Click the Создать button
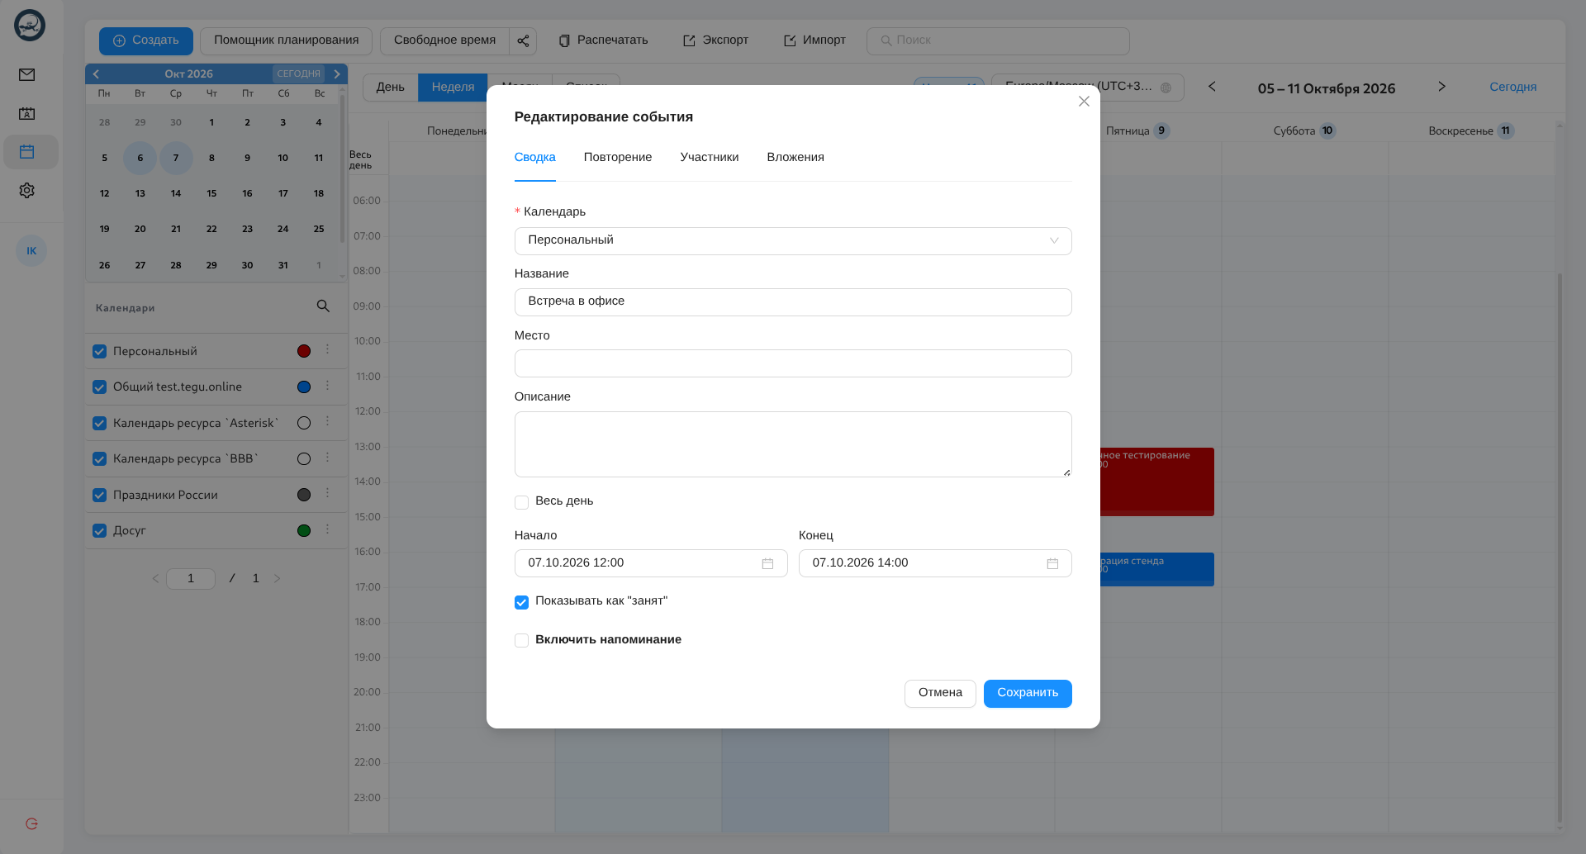Image resolution: width=1586 pixels, height=854 pixels. pos(146,40)
